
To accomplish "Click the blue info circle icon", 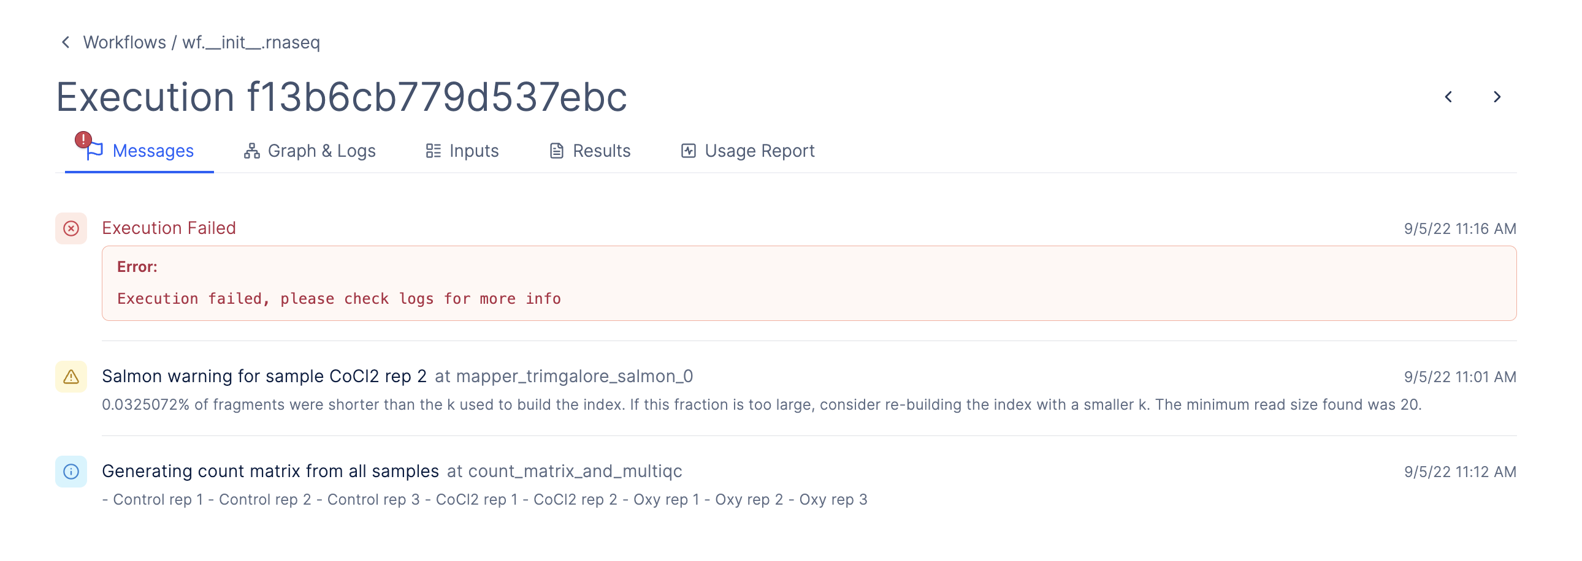I will (x=71, y=472).
